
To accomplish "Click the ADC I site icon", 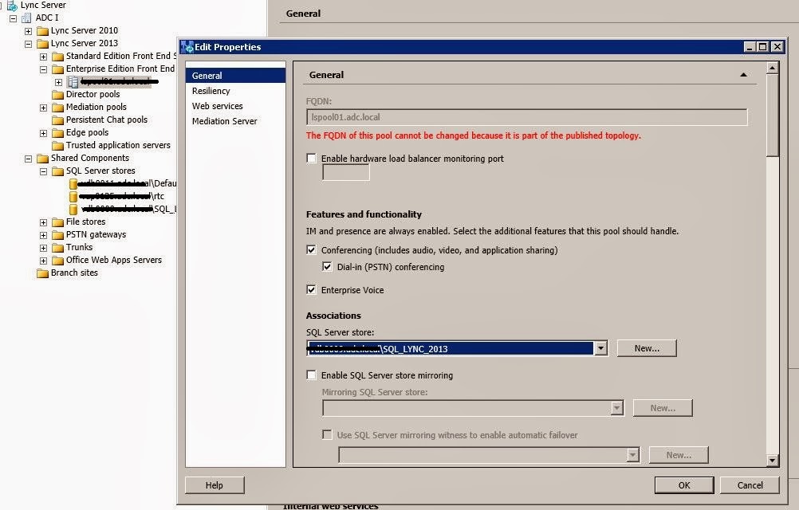I will coord(26,18).
